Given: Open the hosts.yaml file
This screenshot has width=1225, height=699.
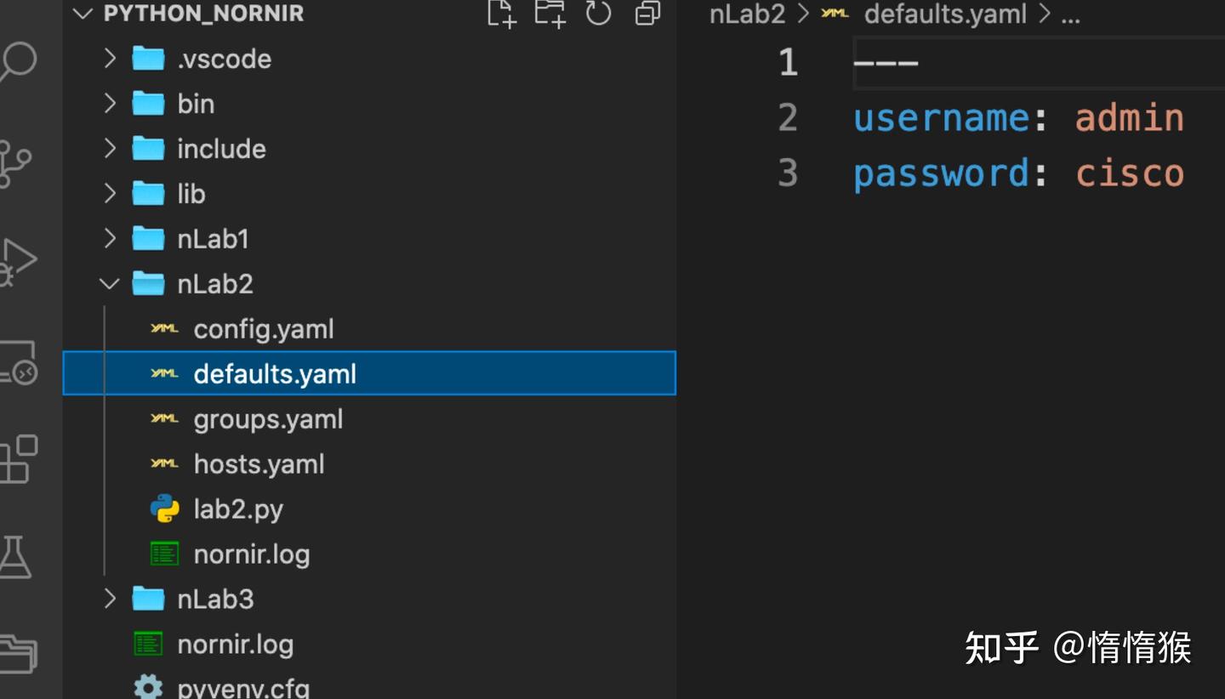Looking at the screenshot, I should [x=259, y=463].
